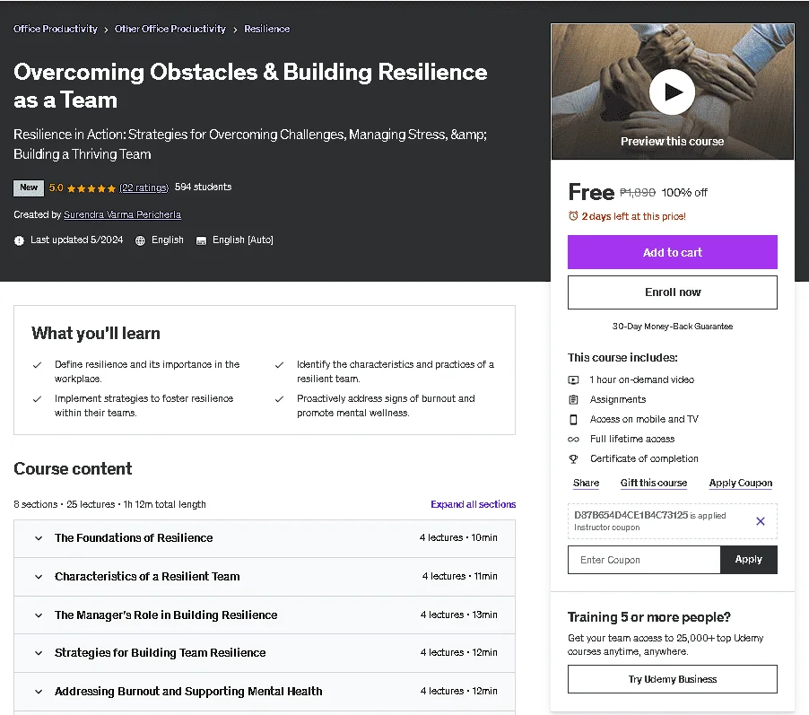Click the New badge
The width and height of the screenshot is (809, 715).
point(29,187)
